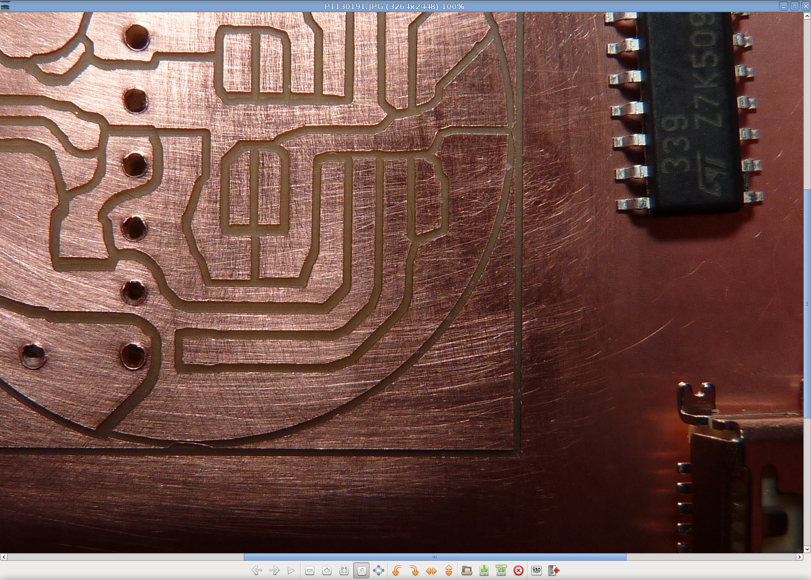The image size is (811, 580).
Task: Click the scroll down arrow
Action: tap(807, 549)
